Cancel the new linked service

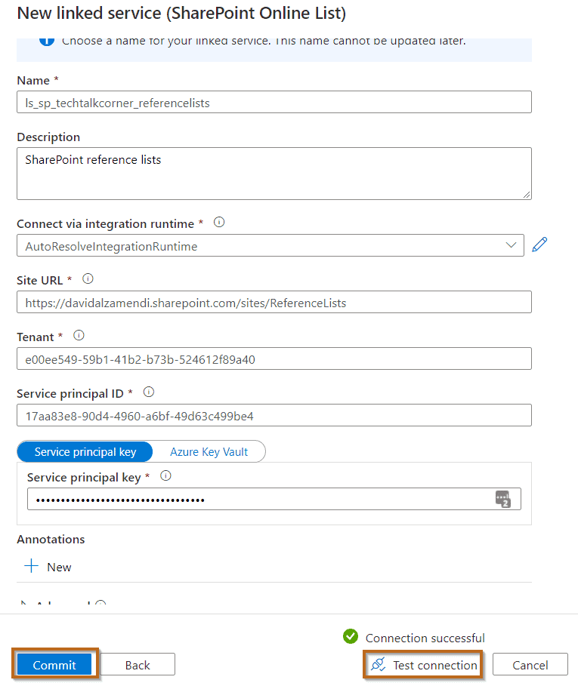pyautogui.click(x=530, y=665)
